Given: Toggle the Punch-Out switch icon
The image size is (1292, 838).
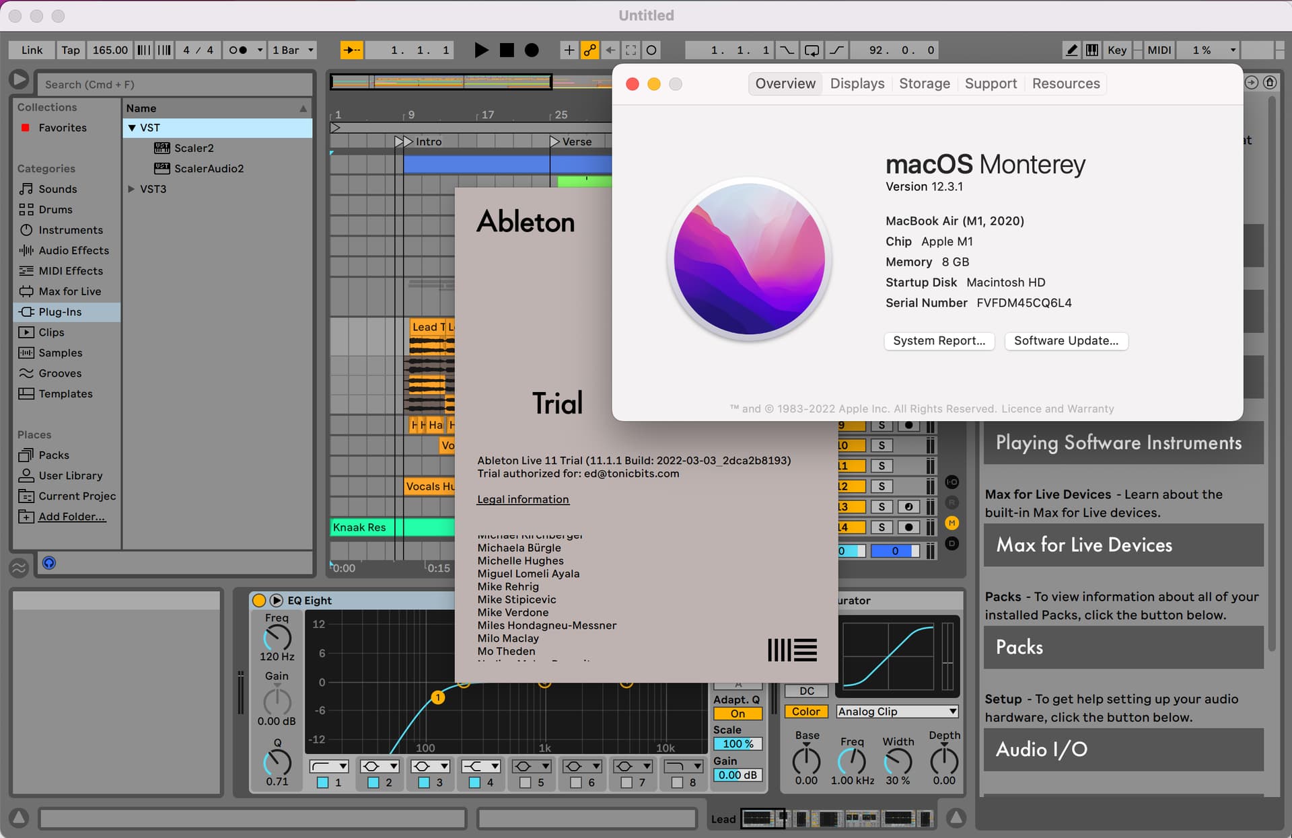Looking at the screenshot, I should (x=837, y=50).
